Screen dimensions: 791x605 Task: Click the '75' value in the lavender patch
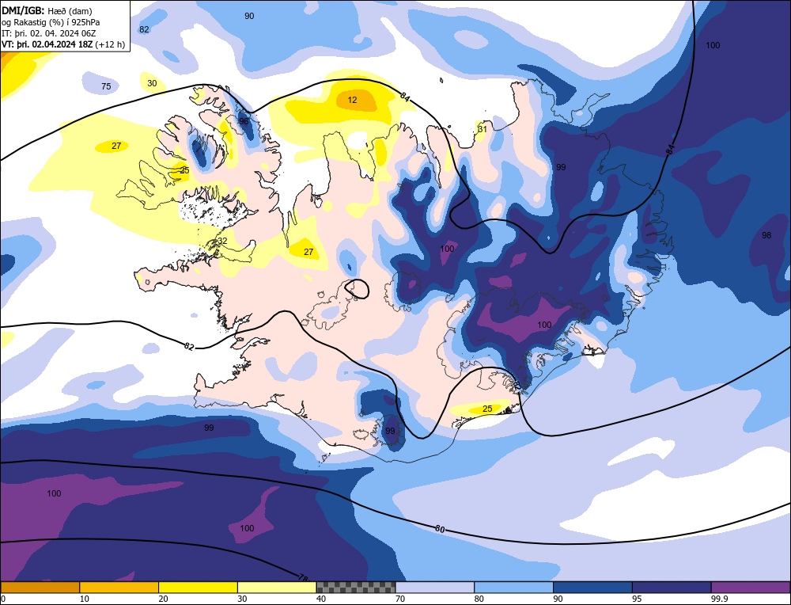(x=106, y=86)
